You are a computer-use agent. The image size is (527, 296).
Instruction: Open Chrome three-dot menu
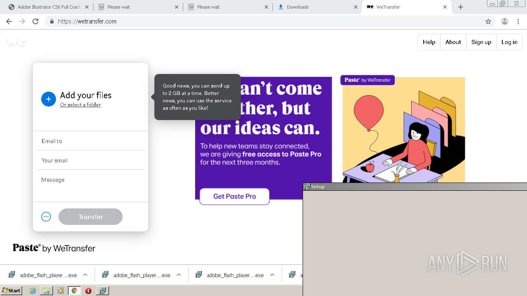pyautogui.click(x=518, y=21)
